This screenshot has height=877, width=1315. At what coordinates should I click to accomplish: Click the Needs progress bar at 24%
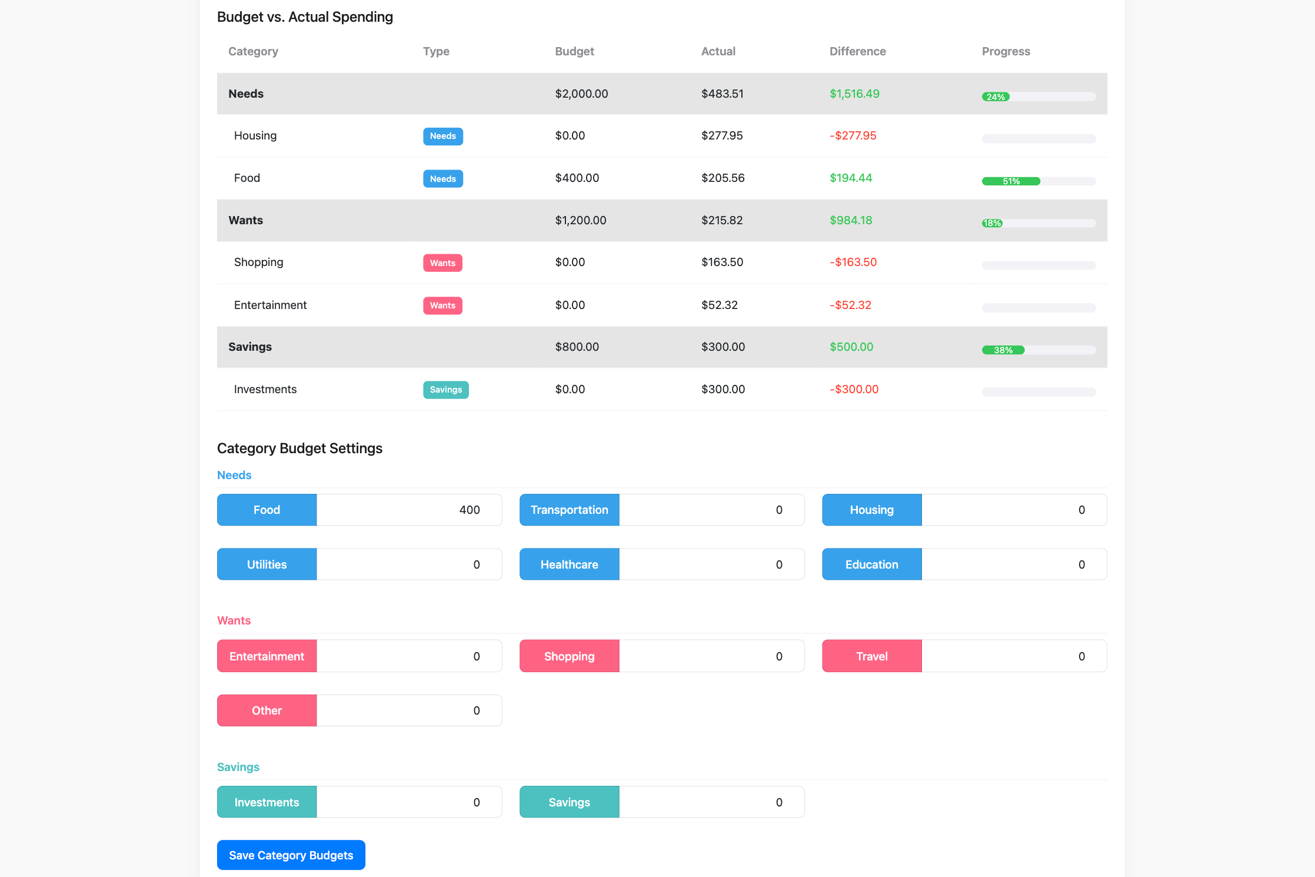pos(1038,97)
